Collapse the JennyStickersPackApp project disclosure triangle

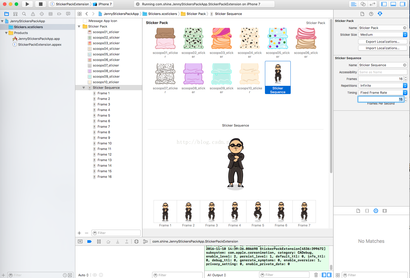(2, 21)
